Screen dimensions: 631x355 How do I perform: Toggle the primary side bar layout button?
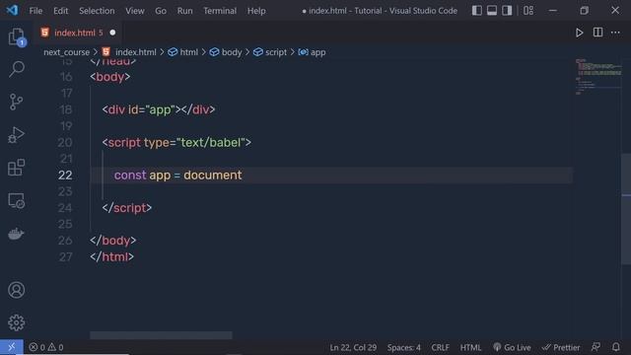(x=477, y=11)
